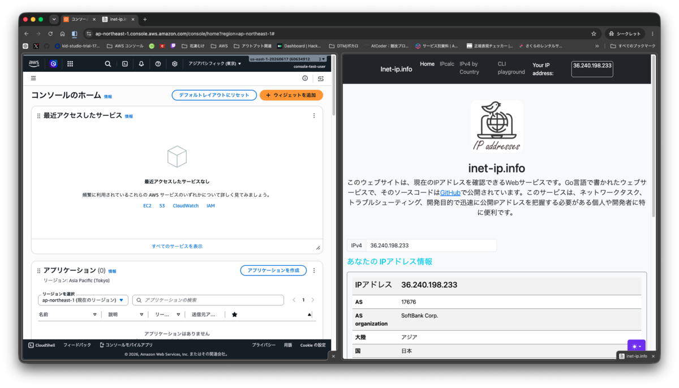The image size is (679, 388).
Task: Open the アジアパシフィック (東京) region dropdown
Action: pyautogui.click(x=215, y=64)
